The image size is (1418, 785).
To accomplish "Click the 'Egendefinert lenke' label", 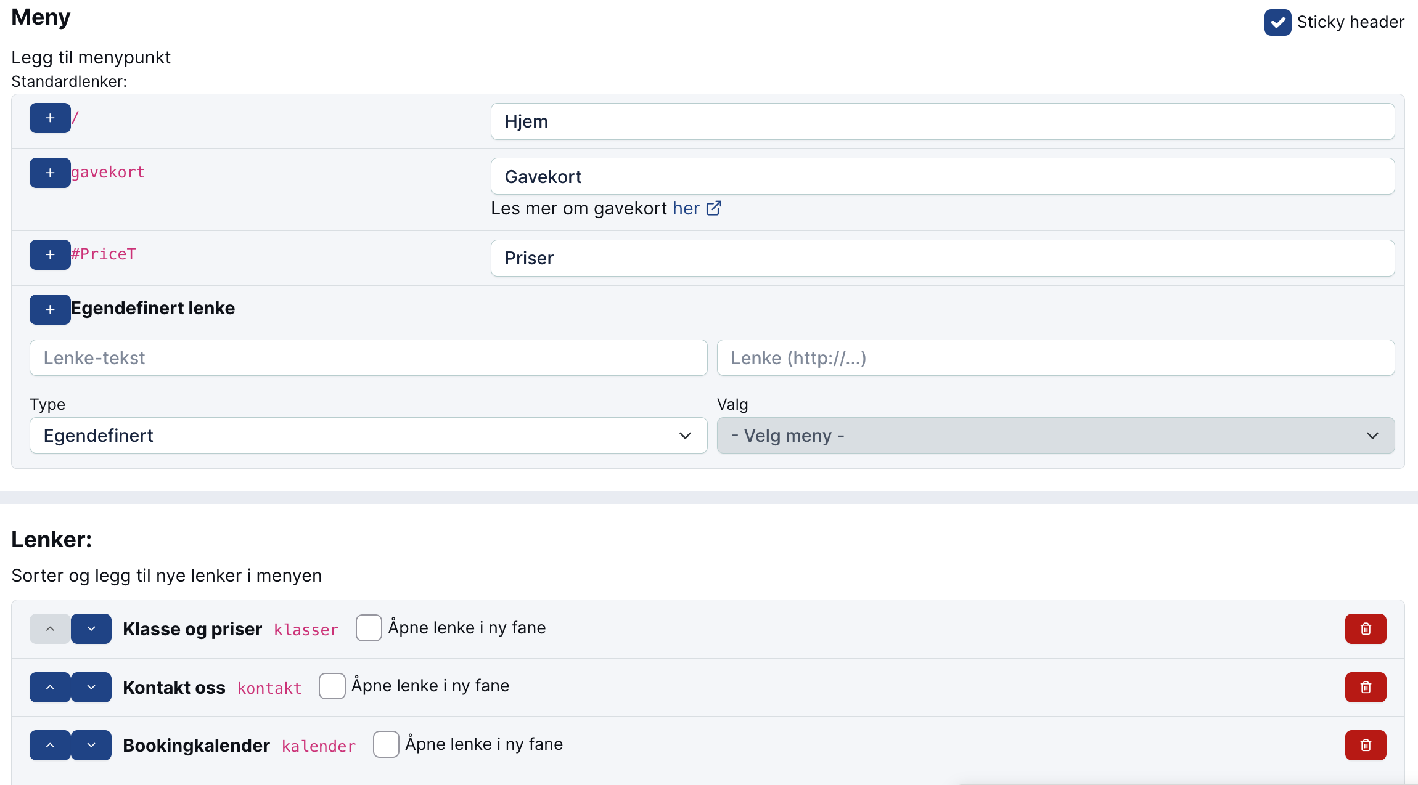I will 153,308.
